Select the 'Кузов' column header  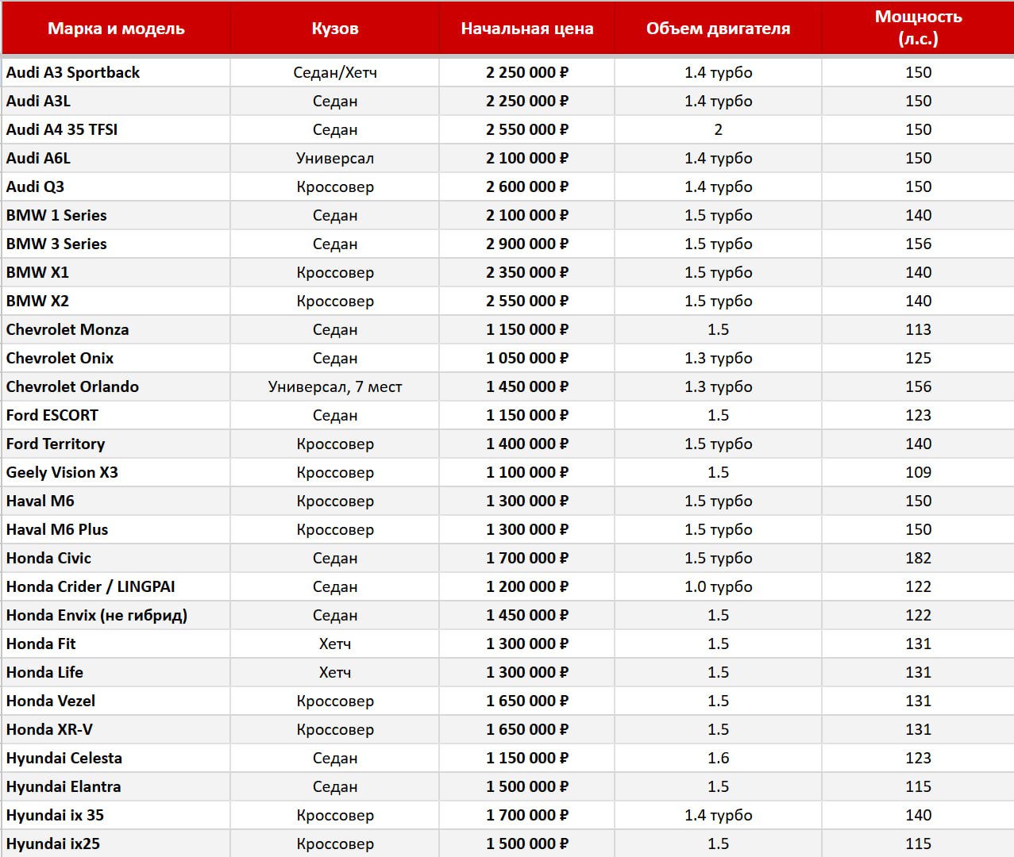click(x=334, y=29)
